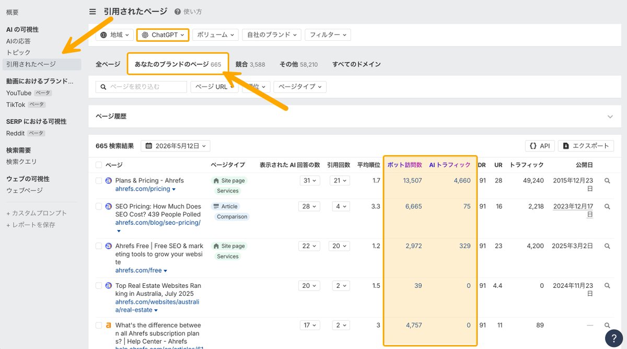Toggle the hamburger menu icon
Viewport: 627px width, 349px height.
(92, 11)
